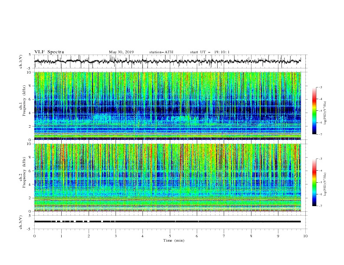Click the 'VLF Spectra' title text
344x265 pixels.
[49, 52]
